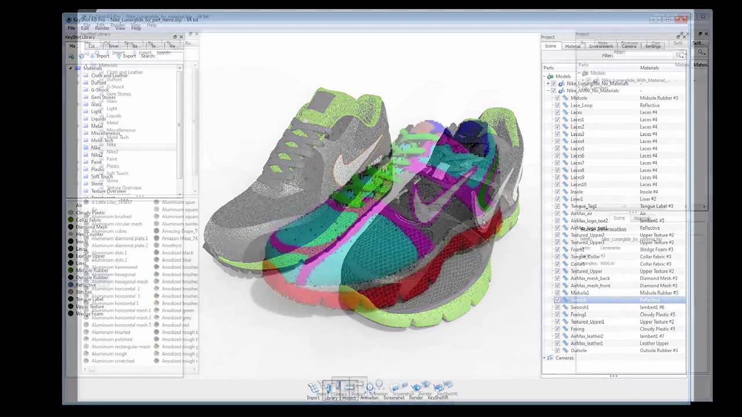Uncheck the Lace_Loop part checkbox

557,105
